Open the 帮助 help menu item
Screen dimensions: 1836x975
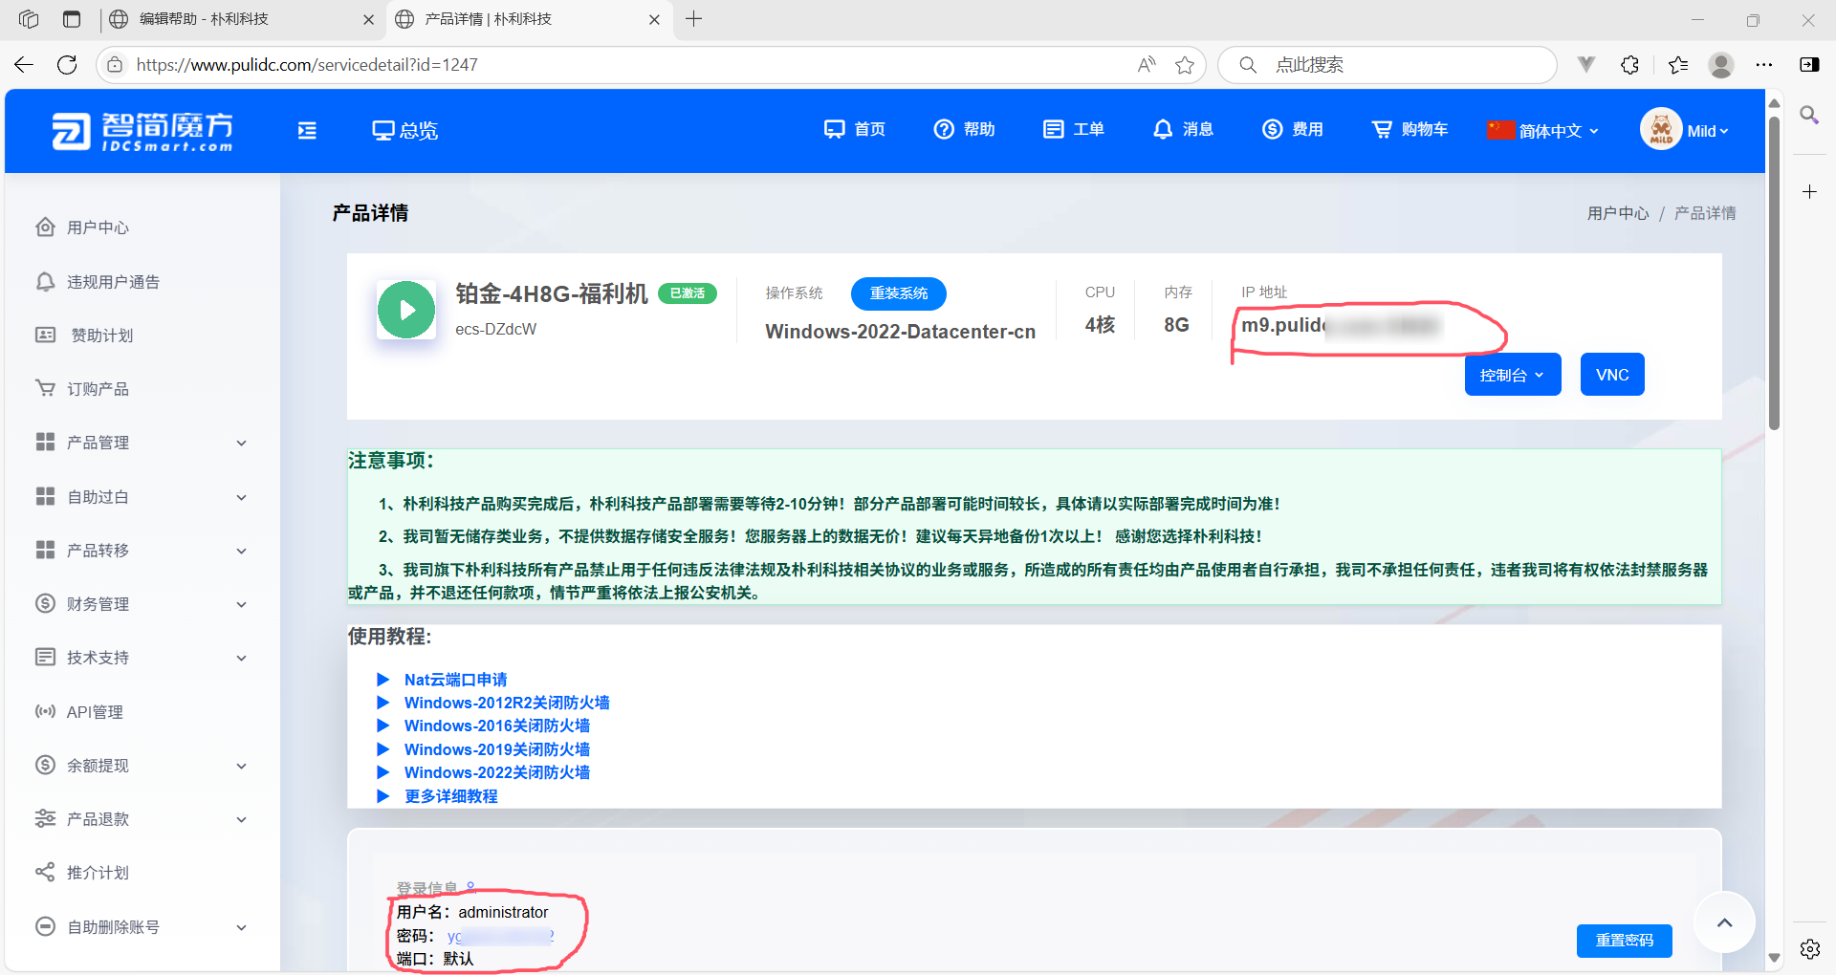click(964, 129)
